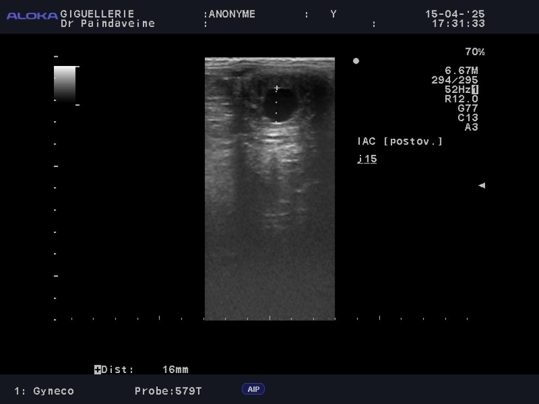
Task: Click the 294/295 frame counter
Action: 455,80
